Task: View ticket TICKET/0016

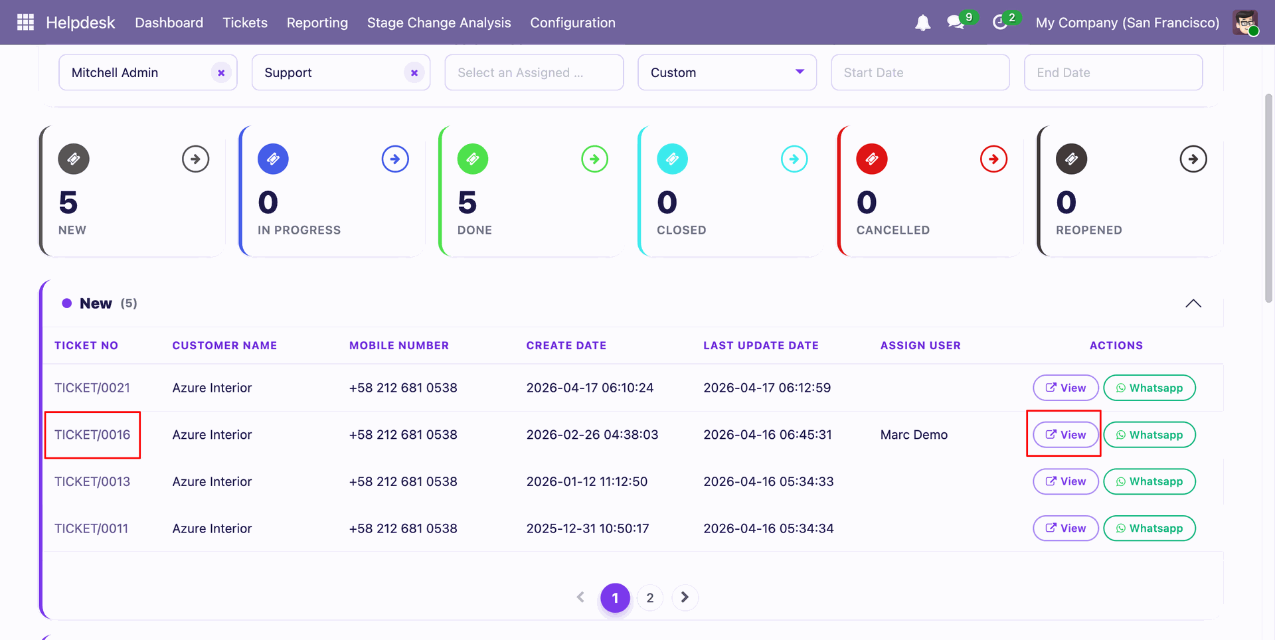Action: pos(1065,435)
